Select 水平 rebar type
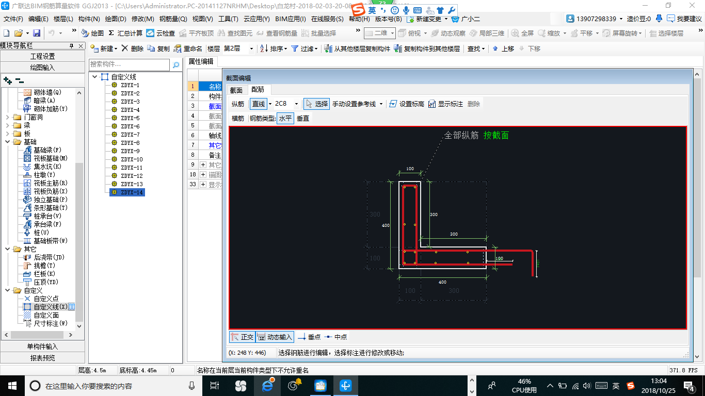The width and height of the screenshot is (705, 396). point(285,118)
